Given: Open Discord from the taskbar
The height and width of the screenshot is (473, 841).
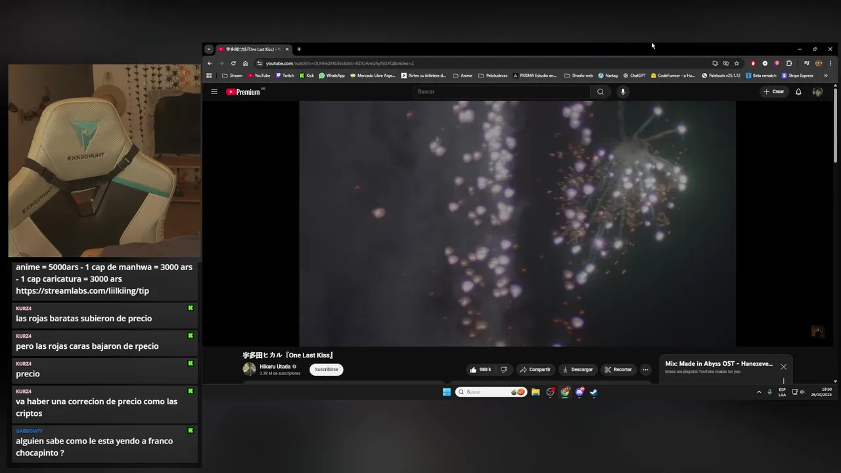Looking at the screenshot, I should pos(580,392).
